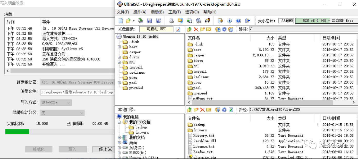Select the preseed folder in disc tree
Screen dimensions: 358x159
[x=136, y=88]
